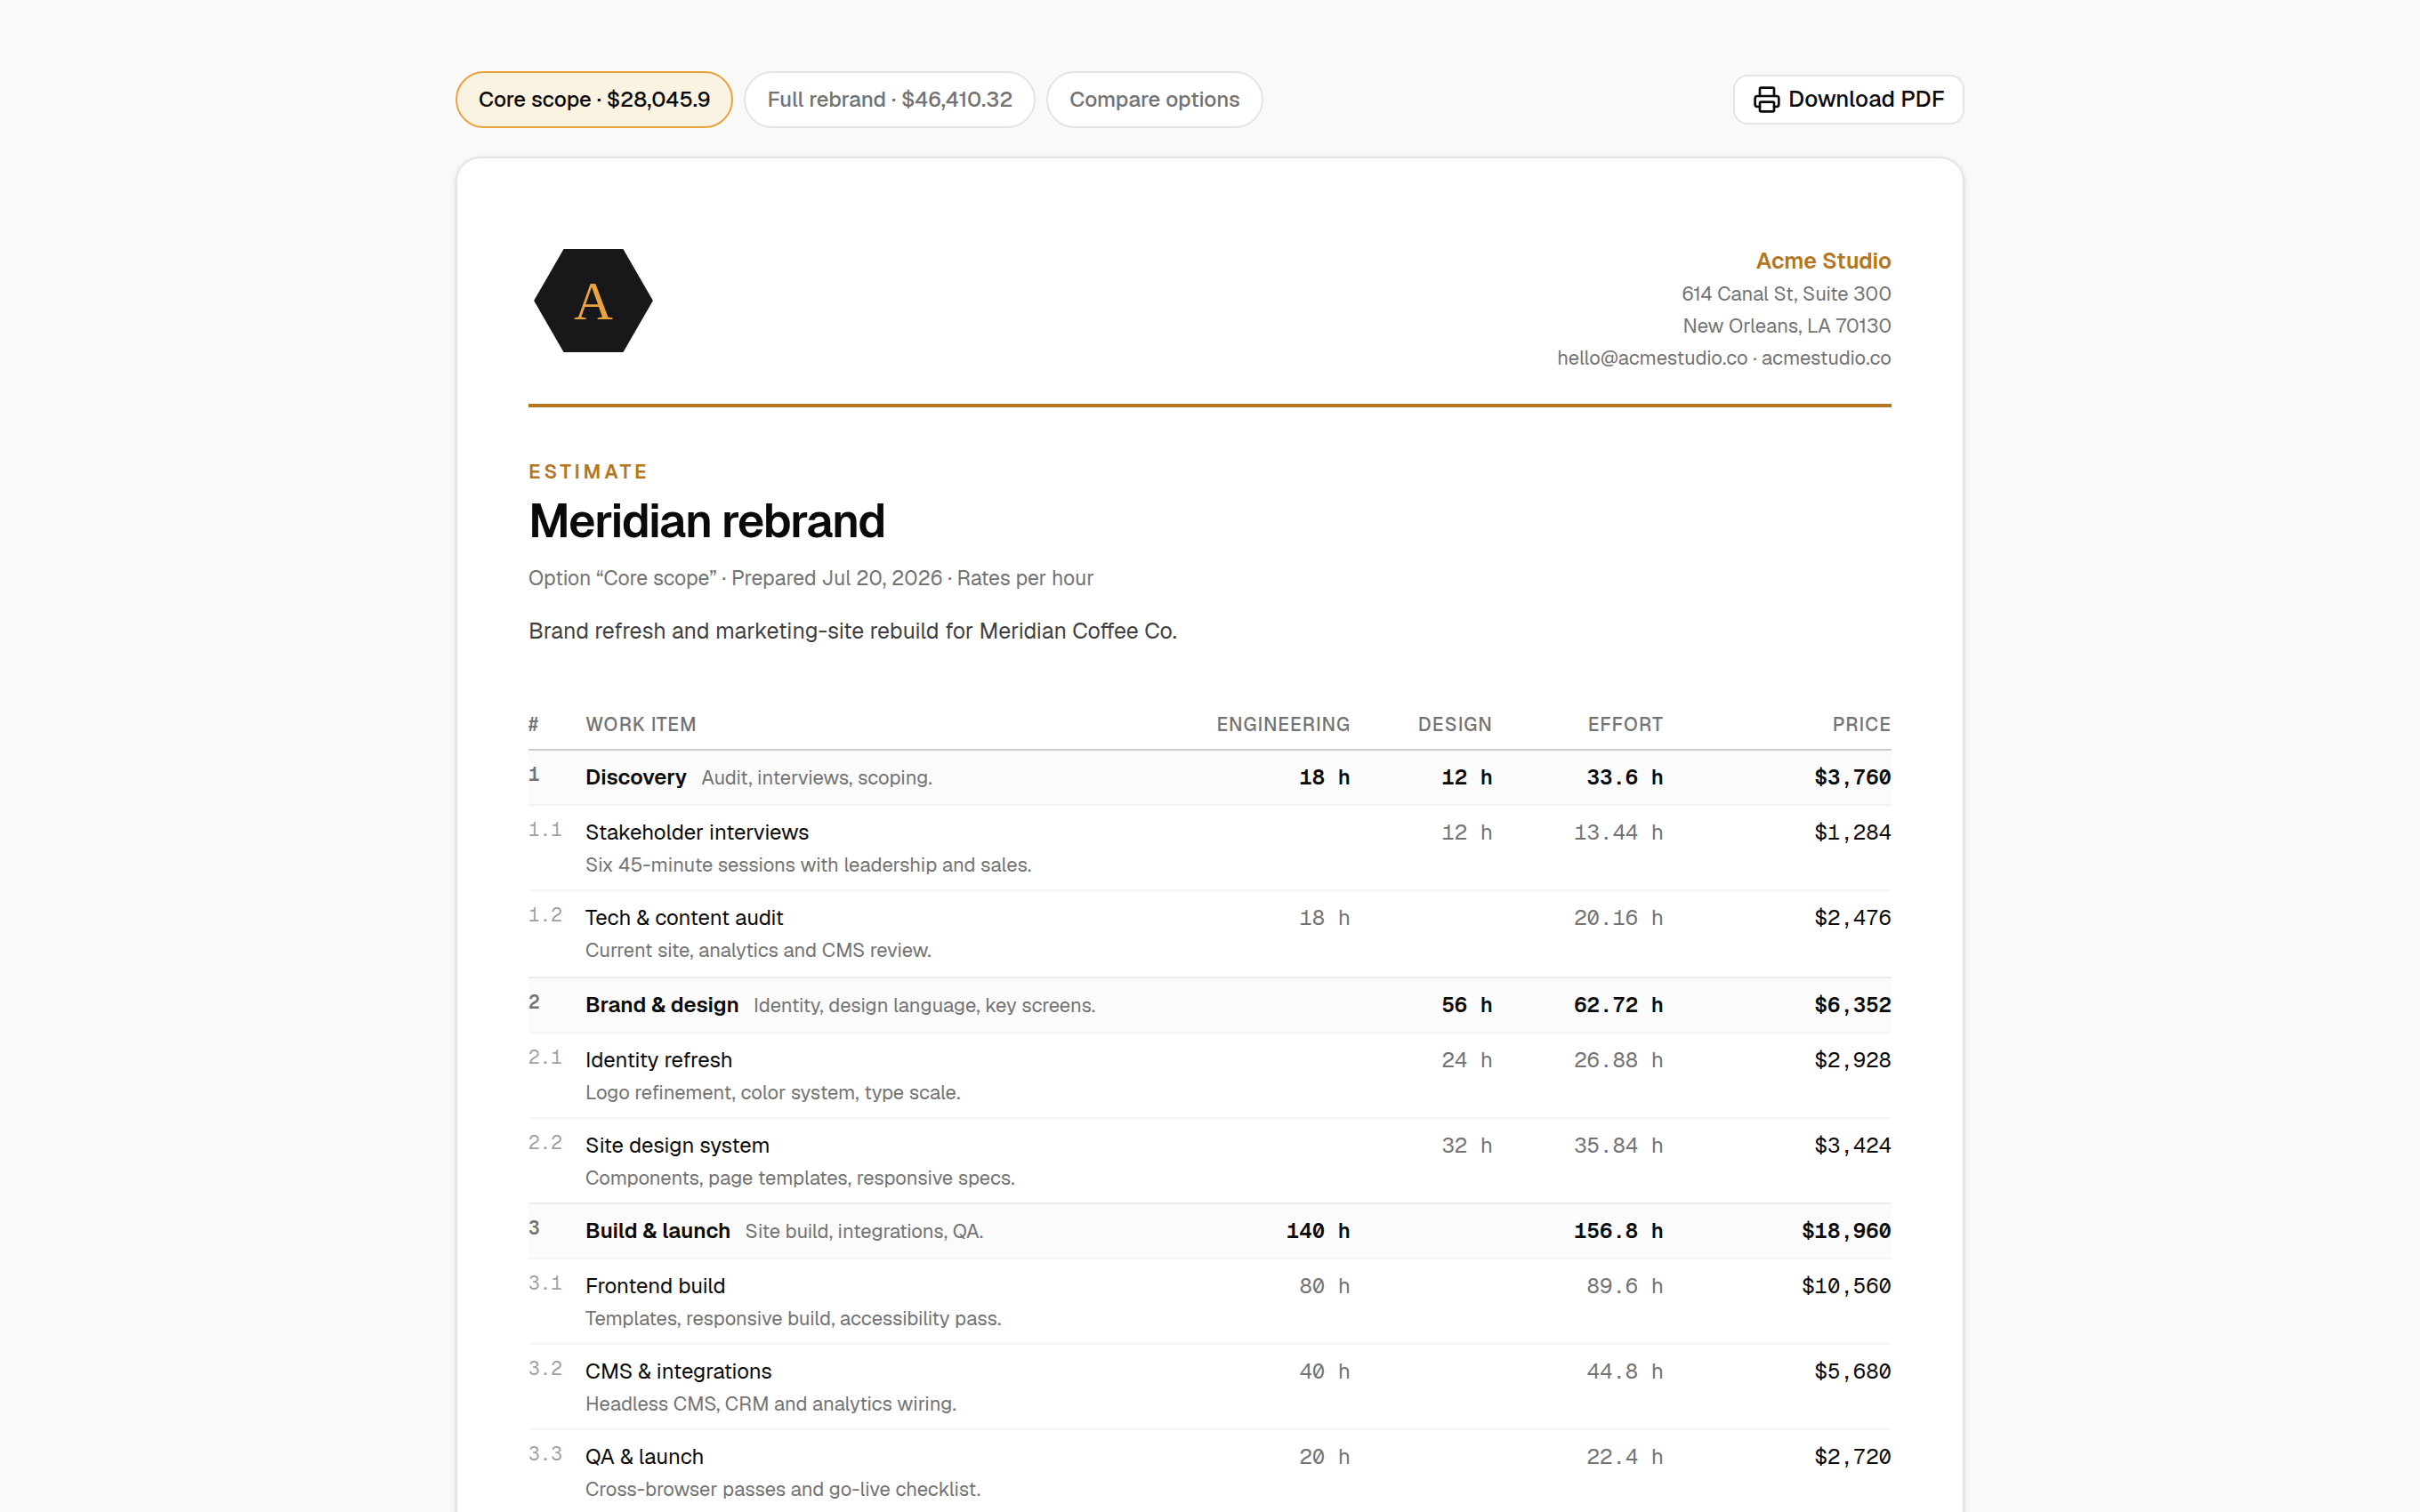The height and width of the screenshot is (1512, 2420).
Task: Click QA & launch price $2,720
Action: point(1852,1457)
